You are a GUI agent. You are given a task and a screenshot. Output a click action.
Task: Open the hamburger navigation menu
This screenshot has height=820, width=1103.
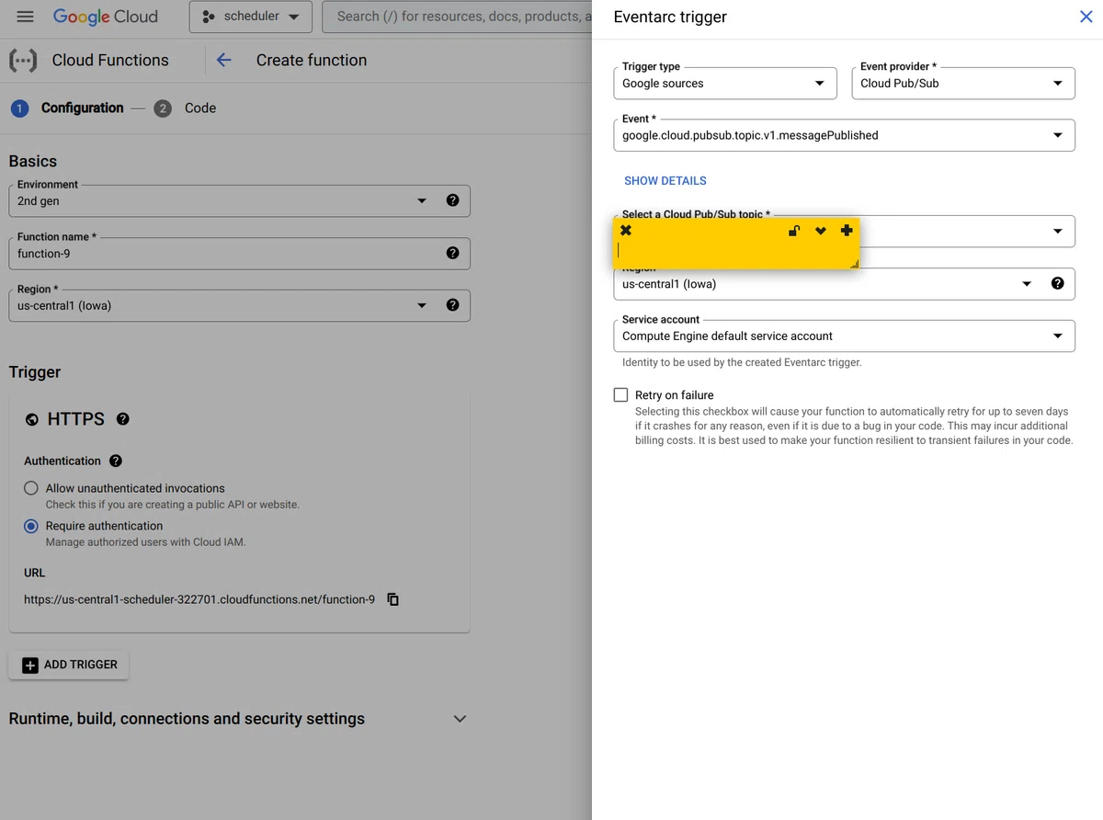coord(26,17)
